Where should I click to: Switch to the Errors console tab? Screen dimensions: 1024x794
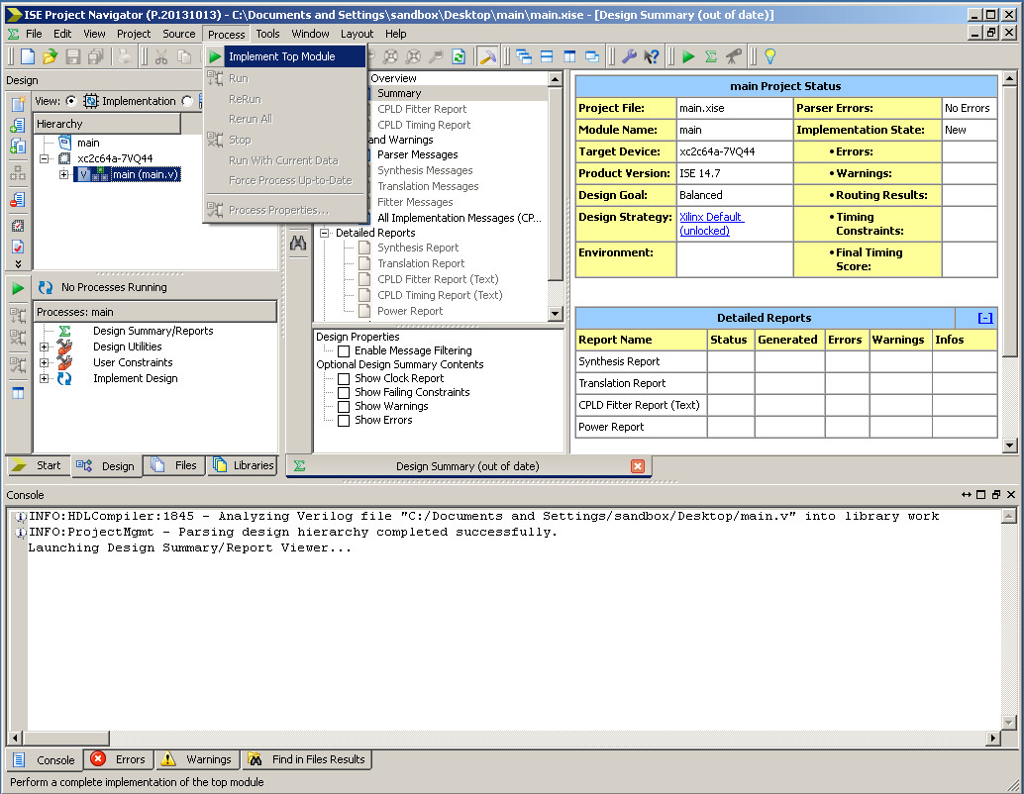tap(118, 759)
